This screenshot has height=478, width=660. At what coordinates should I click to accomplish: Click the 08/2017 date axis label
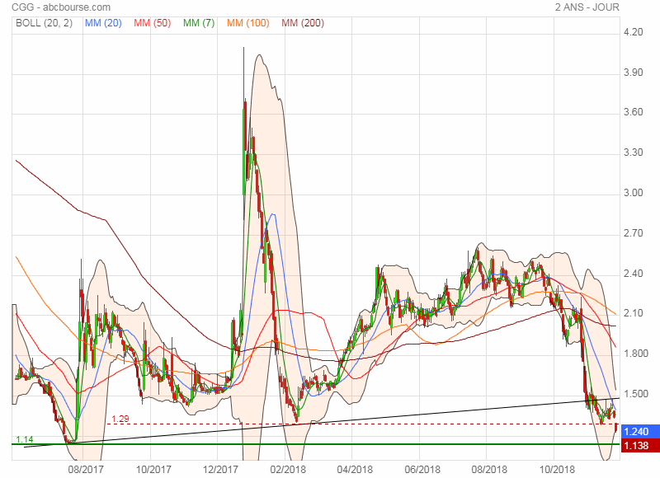(86, 469)
